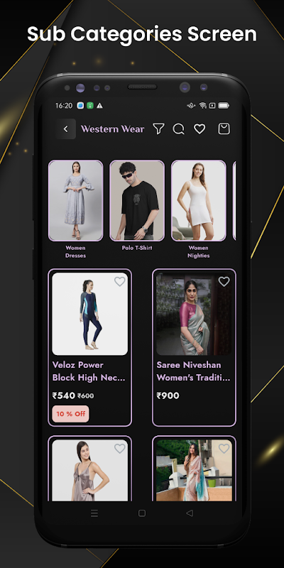Select the Women Dresses subcategory

pyautogui.click(x=76, y=209)
